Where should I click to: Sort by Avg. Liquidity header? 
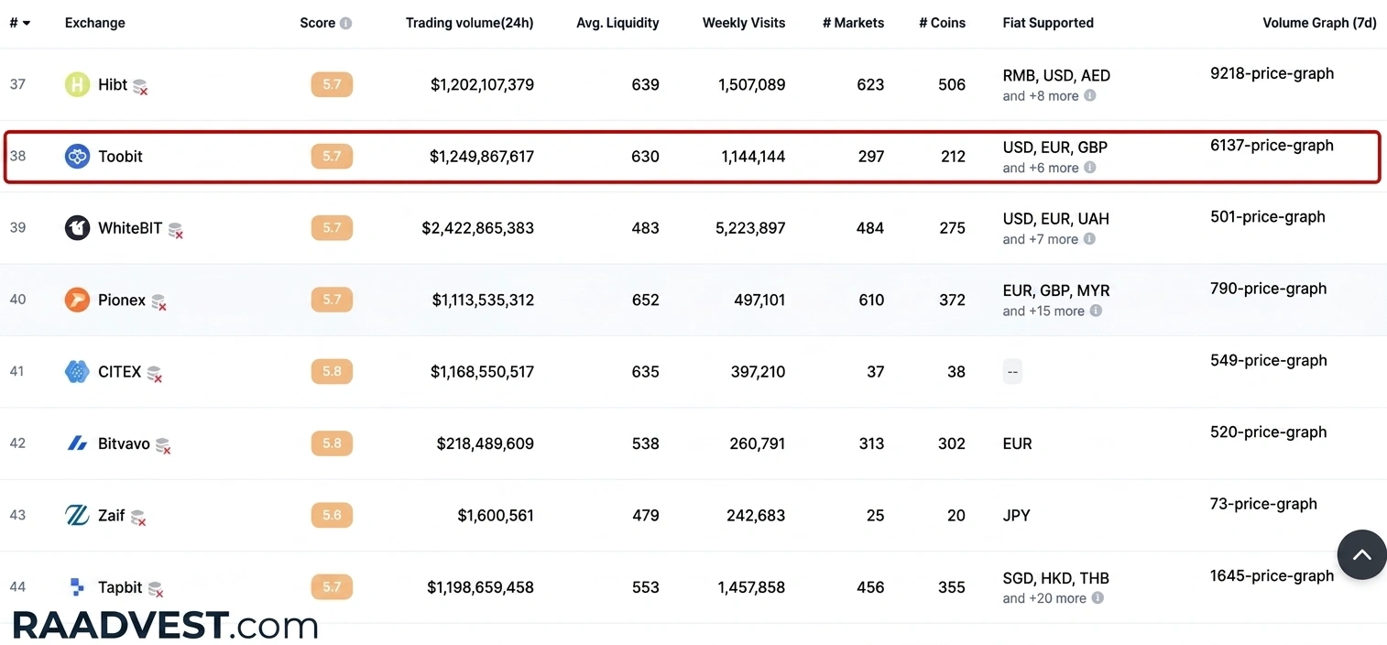point(617,23)
